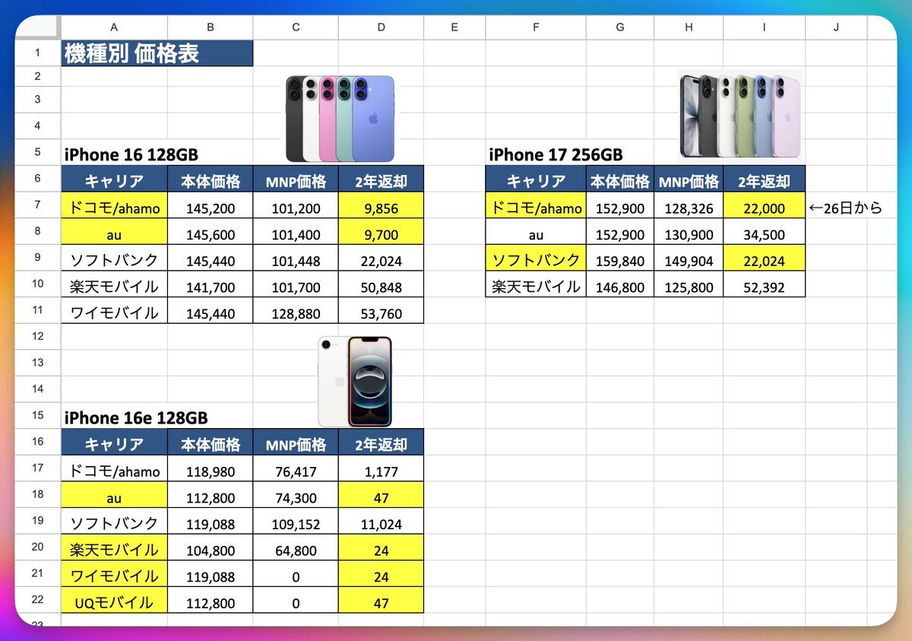Select the yellow 22,000 cell
Screen dimensions: 912x641
(x=764, y=205)
